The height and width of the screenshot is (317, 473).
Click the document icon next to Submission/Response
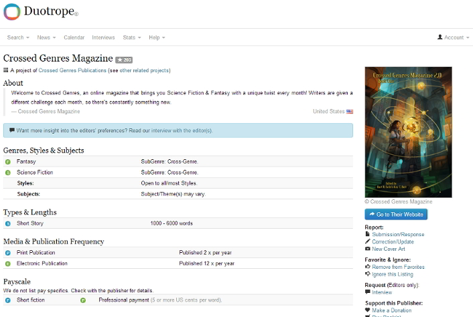367,234
